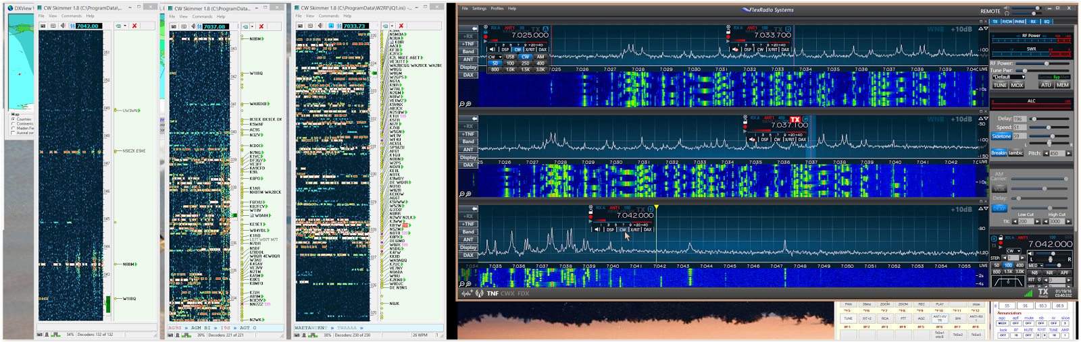Open the Profiles menu in FlexRadio
The width and height of the screenshot is (1081, 342).
(497, 9)
